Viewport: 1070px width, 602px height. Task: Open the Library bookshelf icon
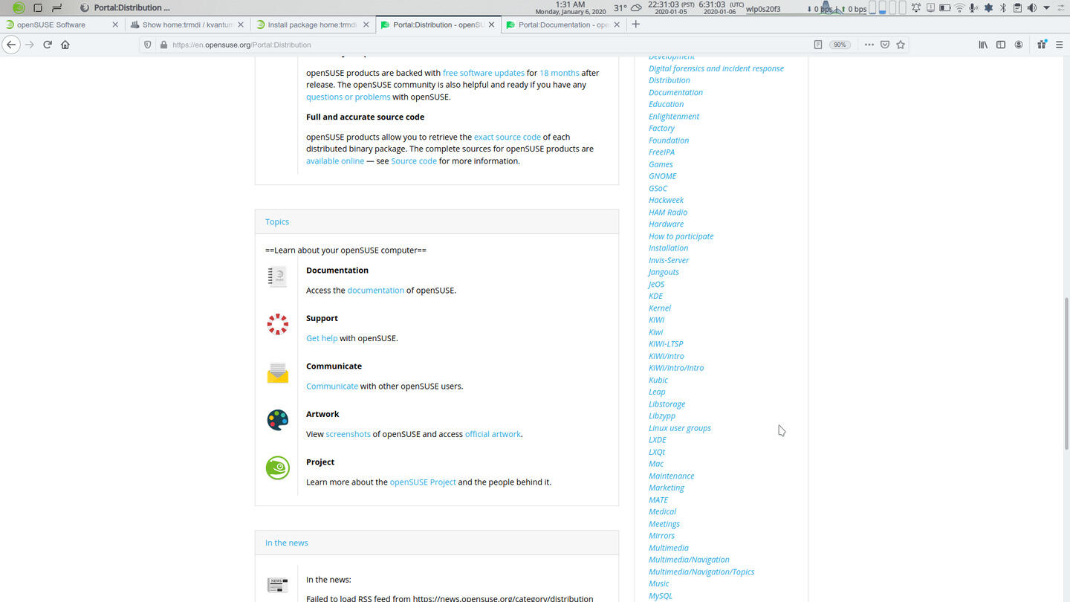pos(983,45)
